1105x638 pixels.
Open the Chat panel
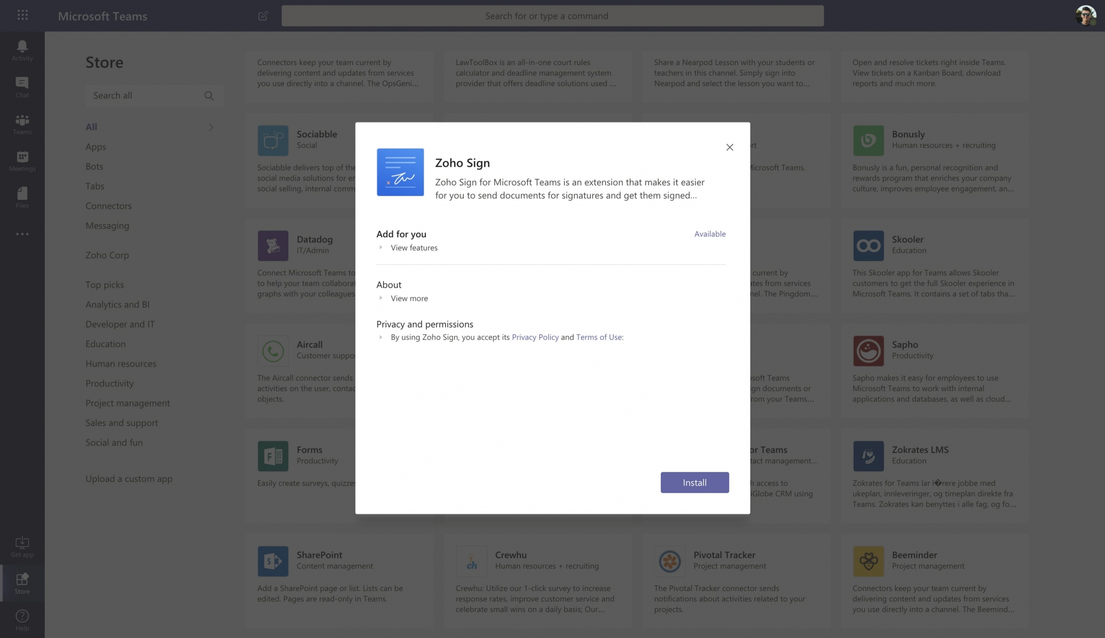22,87
